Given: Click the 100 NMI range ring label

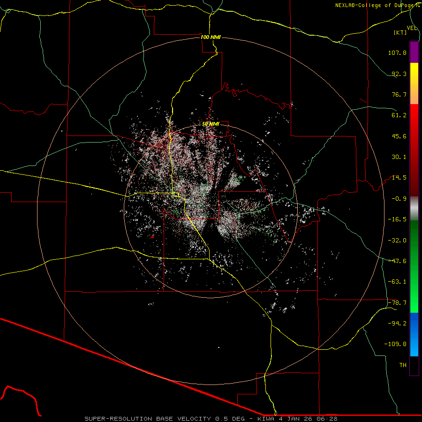Looking at the screenshot, I should (211, 37).
